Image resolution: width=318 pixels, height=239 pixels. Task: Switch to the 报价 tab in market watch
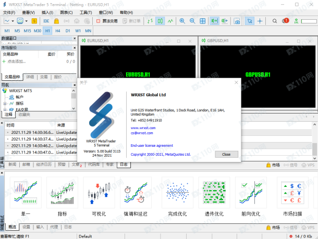point(58,77)
